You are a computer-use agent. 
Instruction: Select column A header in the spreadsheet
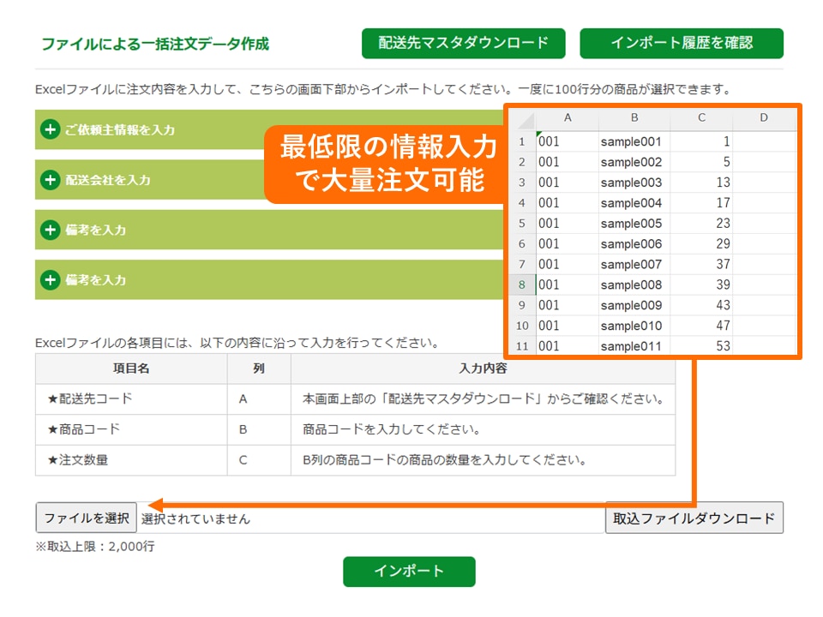coord(567,118)
